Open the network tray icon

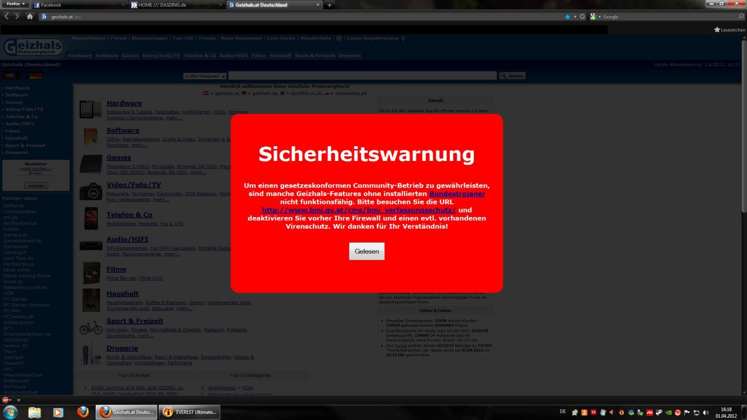point(696,413)
